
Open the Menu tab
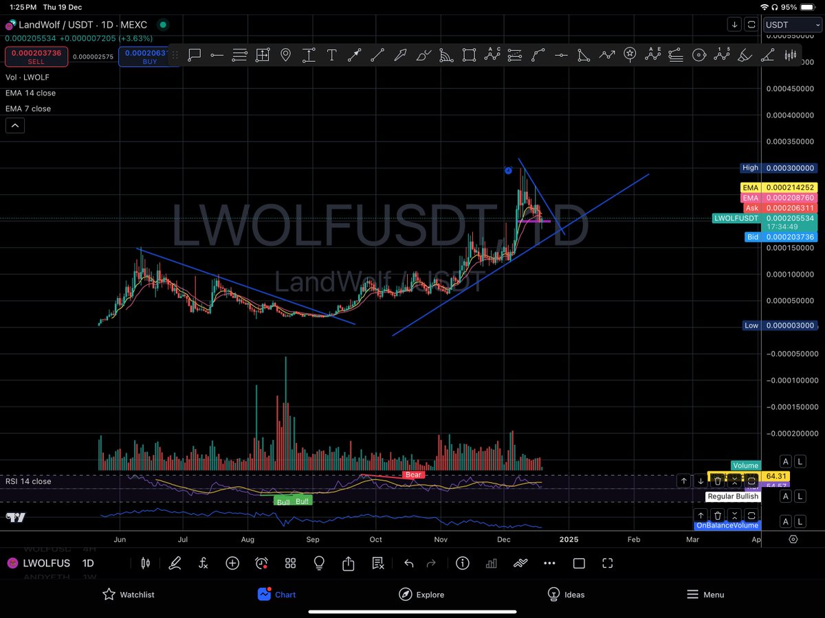click(x=705, y=594)
